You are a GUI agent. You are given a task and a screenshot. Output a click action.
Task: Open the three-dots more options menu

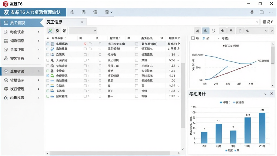click(x=271, y=12)
